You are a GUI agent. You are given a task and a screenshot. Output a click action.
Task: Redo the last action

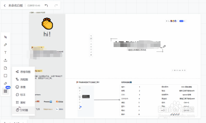click(56, 6)
